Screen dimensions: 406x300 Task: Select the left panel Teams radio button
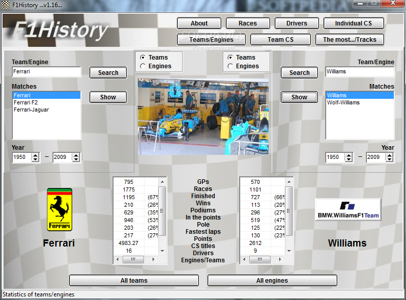142,58
